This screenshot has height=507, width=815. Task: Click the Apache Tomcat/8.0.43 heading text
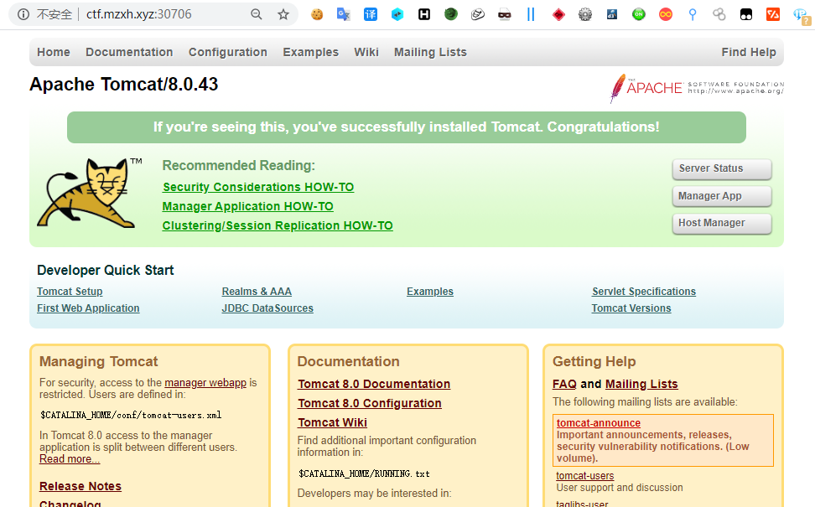(x=124, y=84)
